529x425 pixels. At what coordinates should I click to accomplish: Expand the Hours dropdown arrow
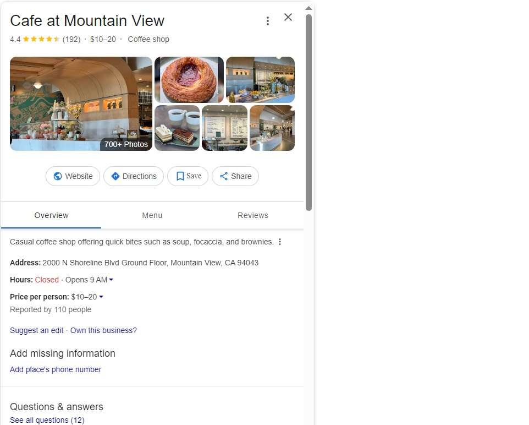[x=111, y=280]
